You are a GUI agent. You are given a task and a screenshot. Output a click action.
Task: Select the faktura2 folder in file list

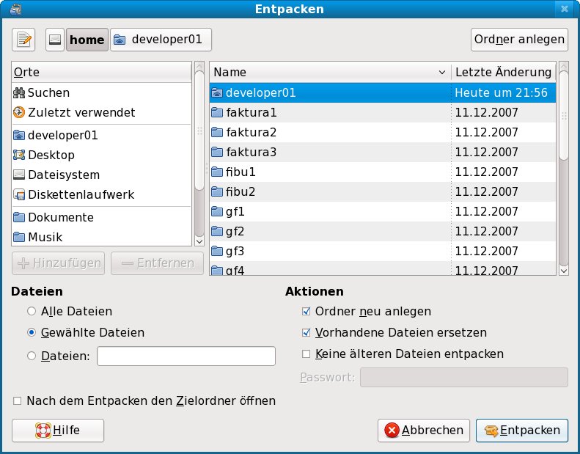pyautogui.click(x=251, y=133)
